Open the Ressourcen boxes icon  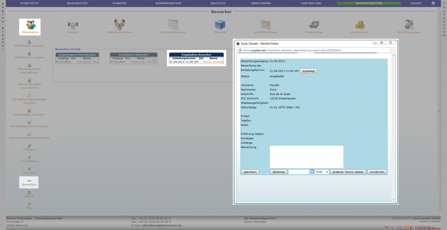click(x=360, y=25)
